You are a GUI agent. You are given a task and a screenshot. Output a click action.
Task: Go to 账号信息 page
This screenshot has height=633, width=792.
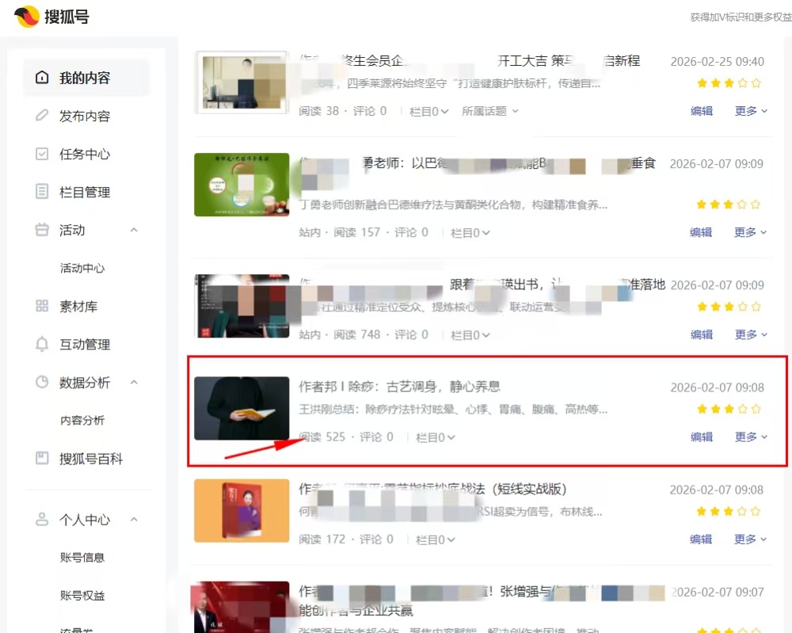[82, 557]
